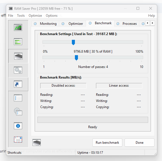Click the Linear access Copying value

[139, 107]
